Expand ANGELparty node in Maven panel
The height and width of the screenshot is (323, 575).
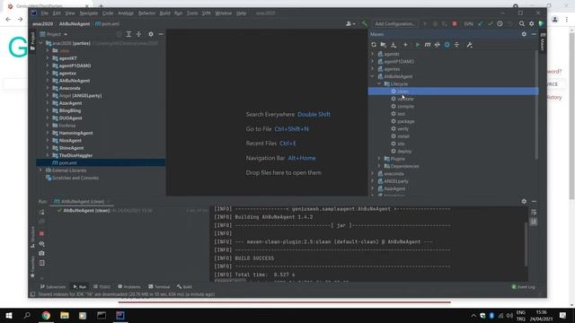click(x=373, y=181)
